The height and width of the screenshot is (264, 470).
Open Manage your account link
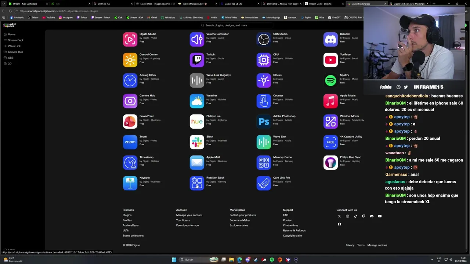pos(189,215)
